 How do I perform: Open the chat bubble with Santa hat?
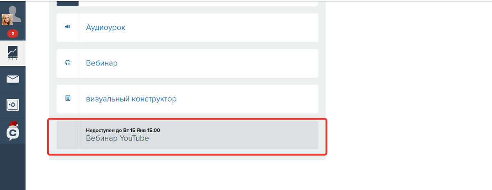(13, 131)
